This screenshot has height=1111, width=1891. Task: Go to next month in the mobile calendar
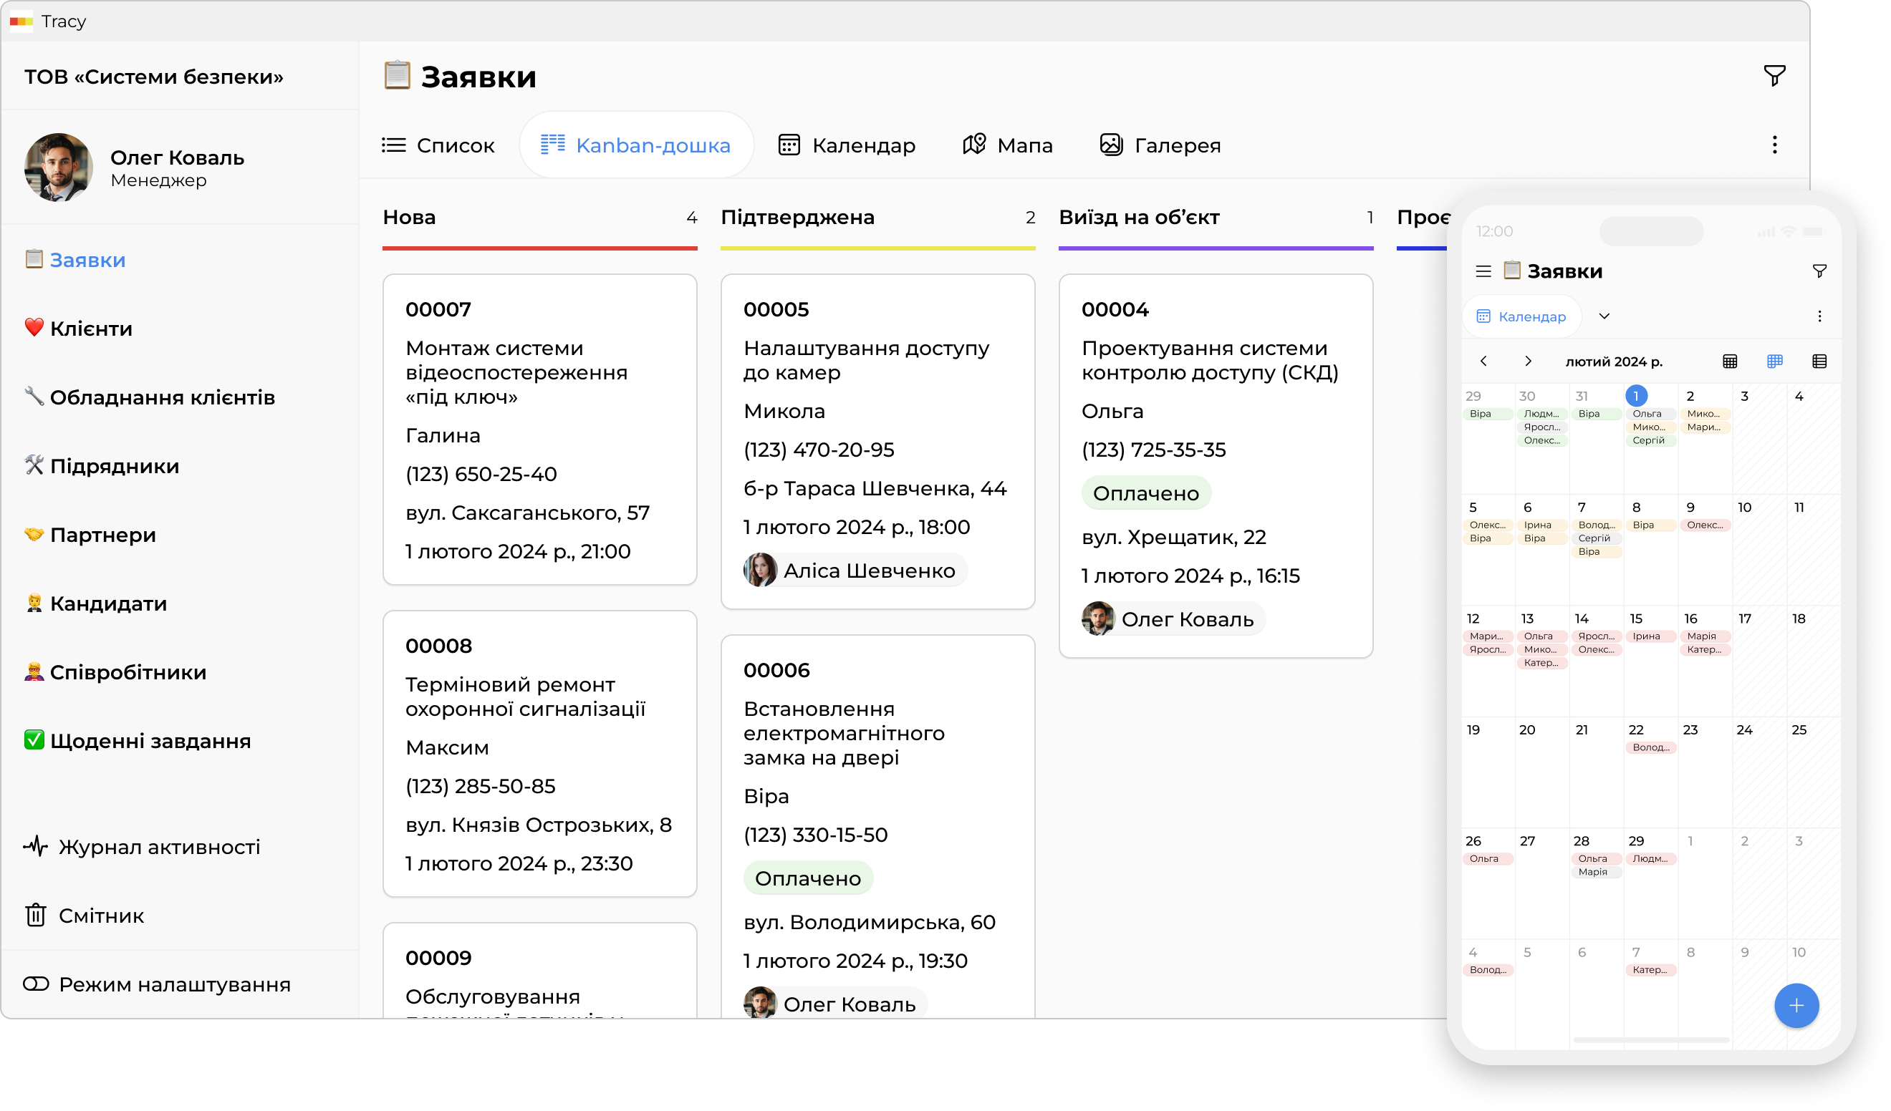pyautogui.click(x=1528, y=362)
